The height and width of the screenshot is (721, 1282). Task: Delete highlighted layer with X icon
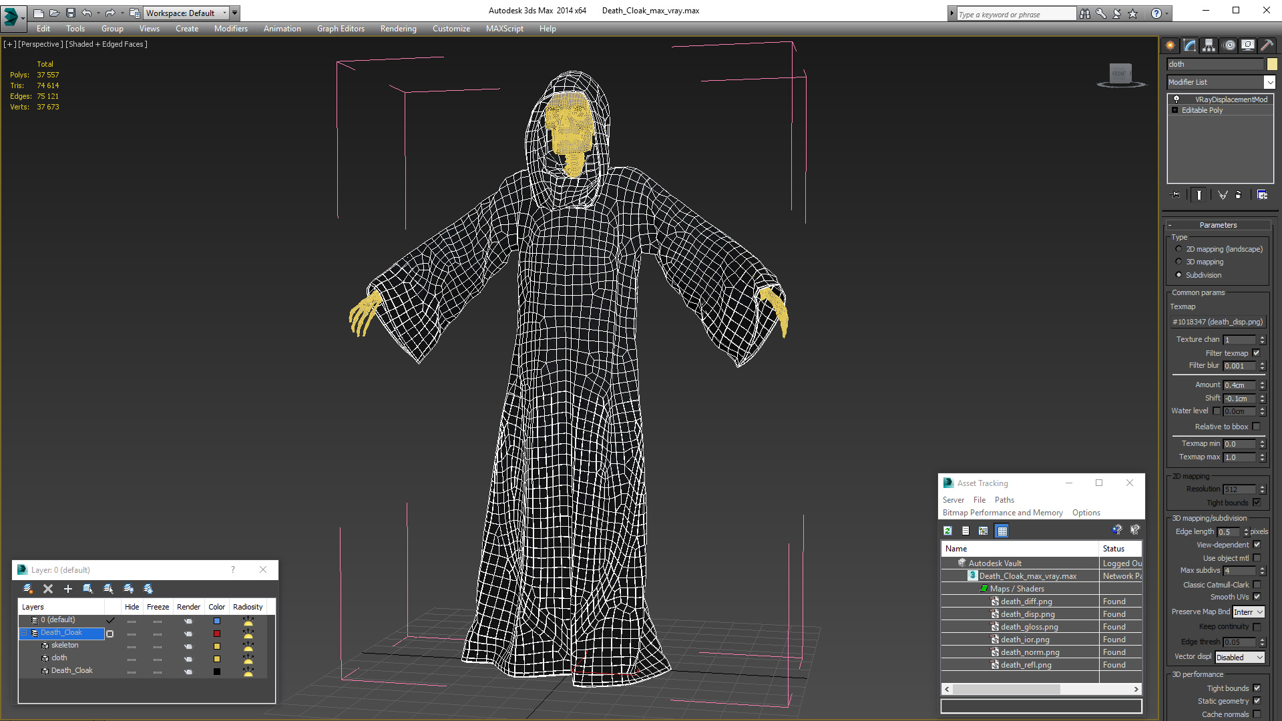[x=48, y=589]
